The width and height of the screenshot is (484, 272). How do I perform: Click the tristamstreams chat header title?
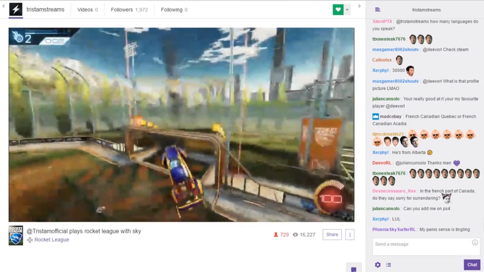click(426, 10)
